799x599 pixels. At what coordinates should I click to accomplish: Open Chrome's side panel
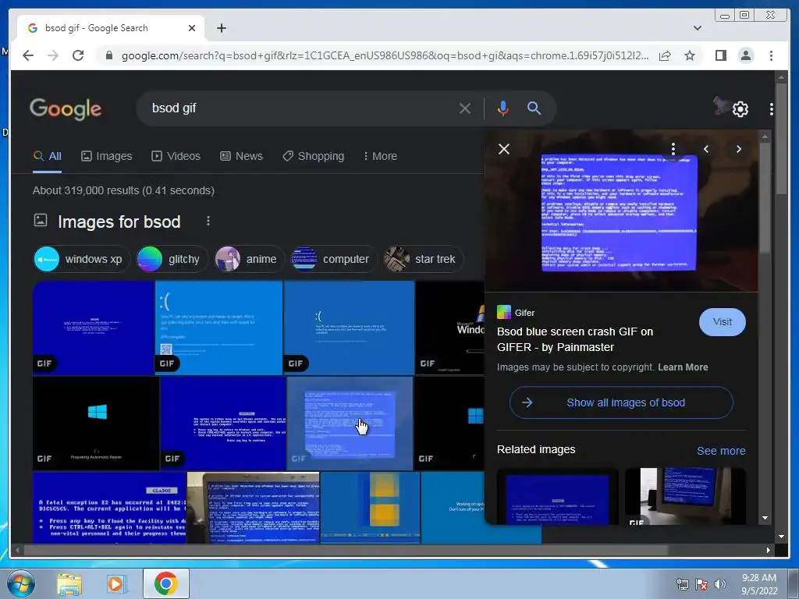720,55
